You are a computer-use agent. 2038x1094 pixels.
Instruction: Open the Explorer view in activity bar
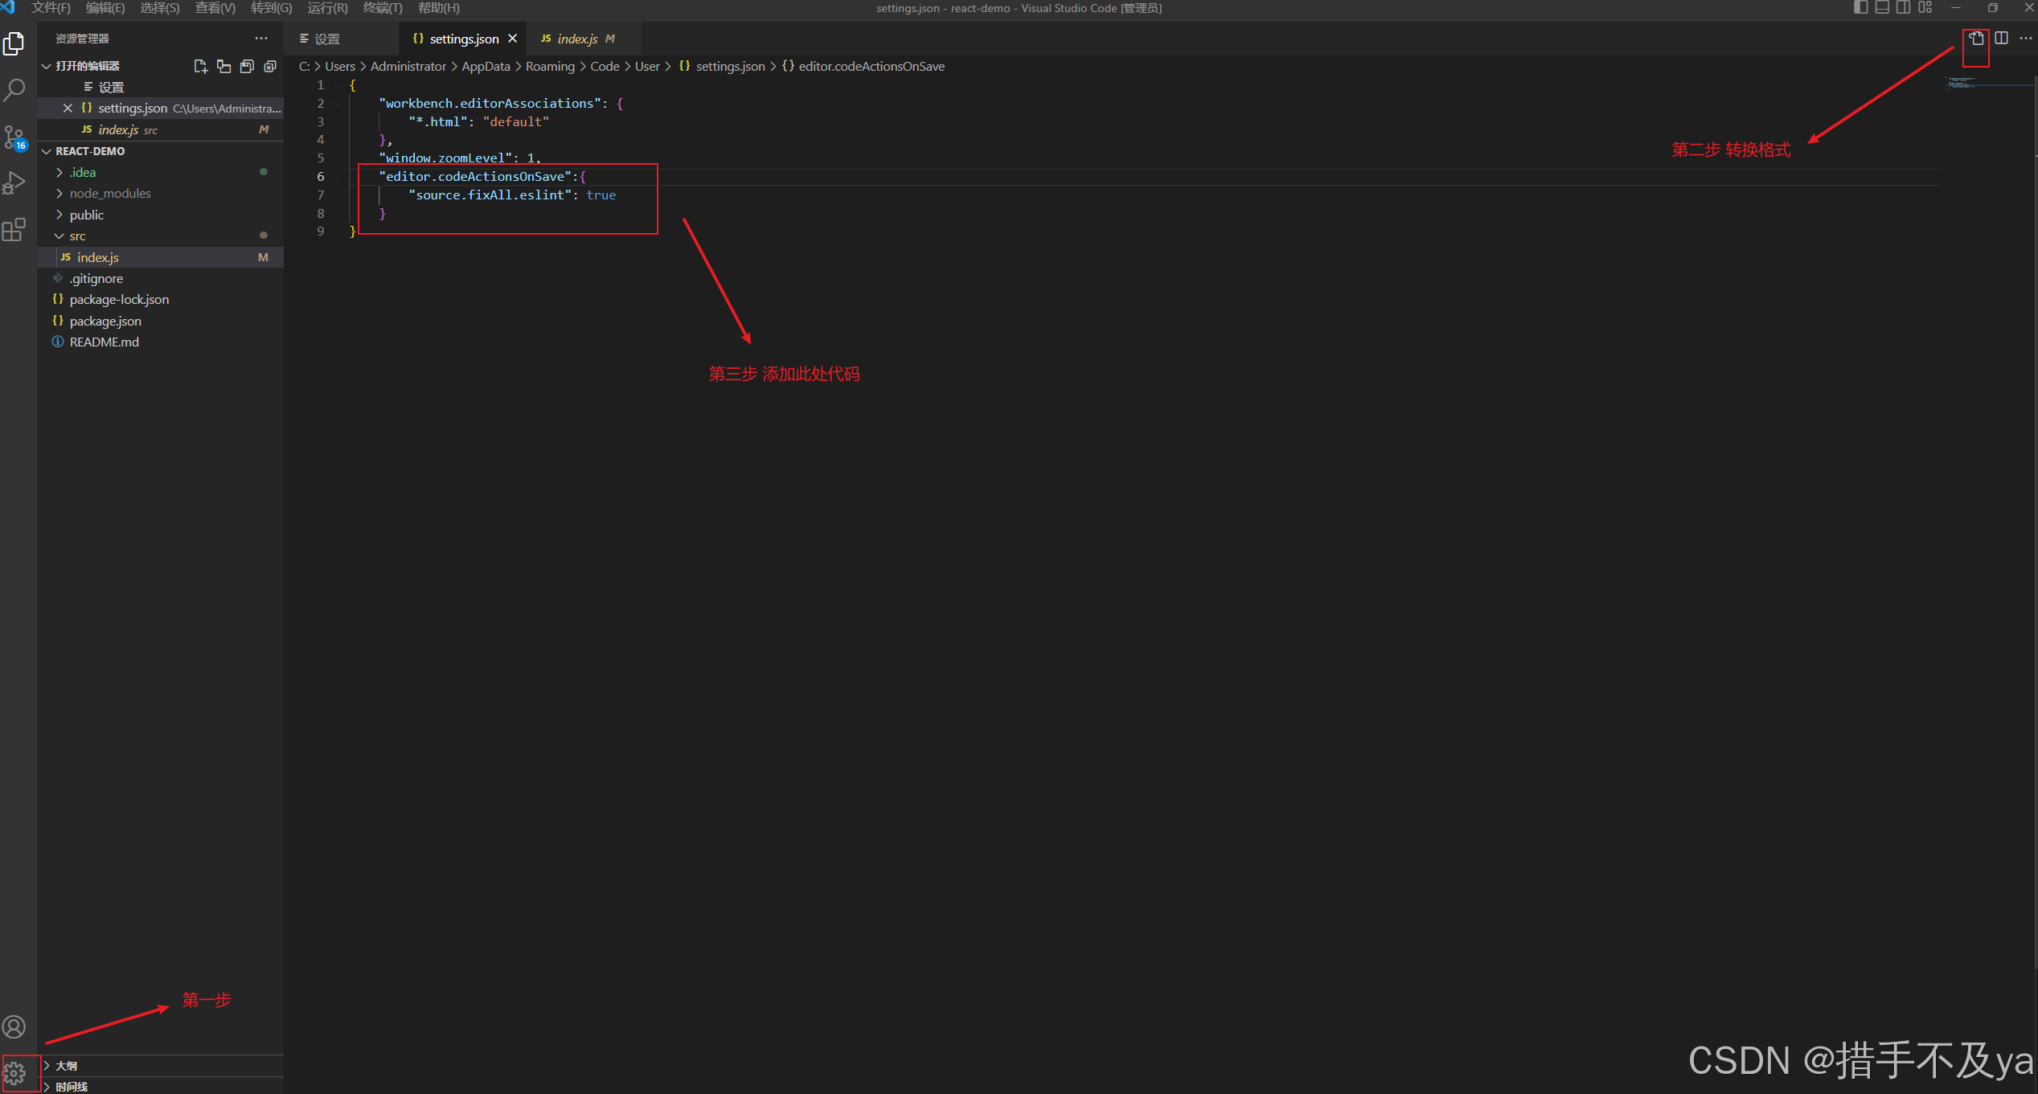pyautogui.click(x=14, y=43)
